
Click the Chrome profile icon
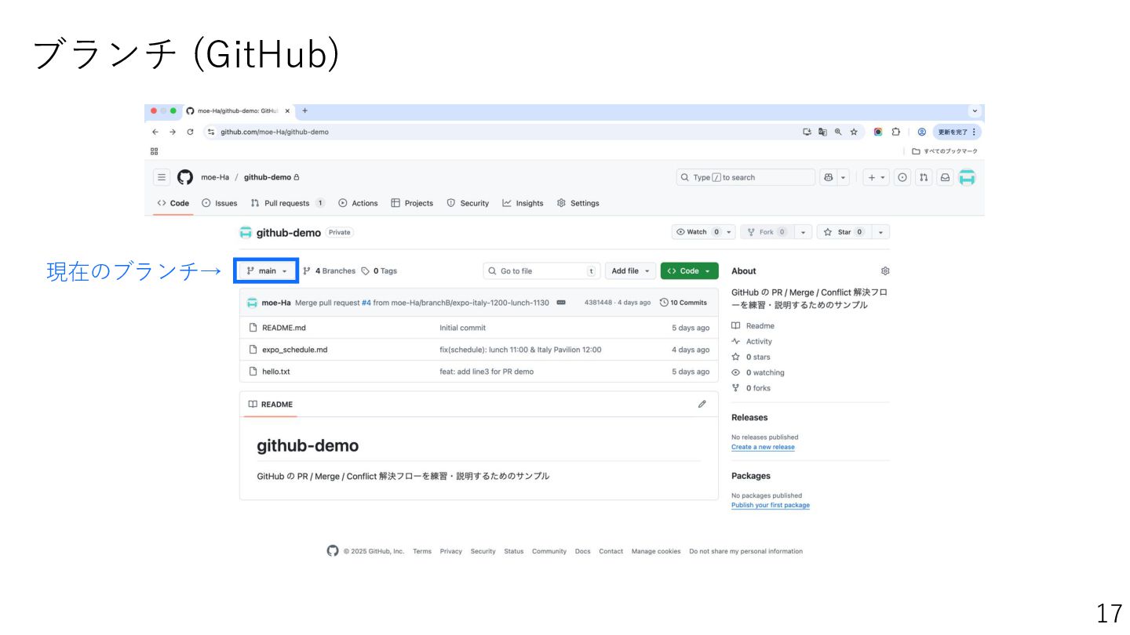click(922, 132)
